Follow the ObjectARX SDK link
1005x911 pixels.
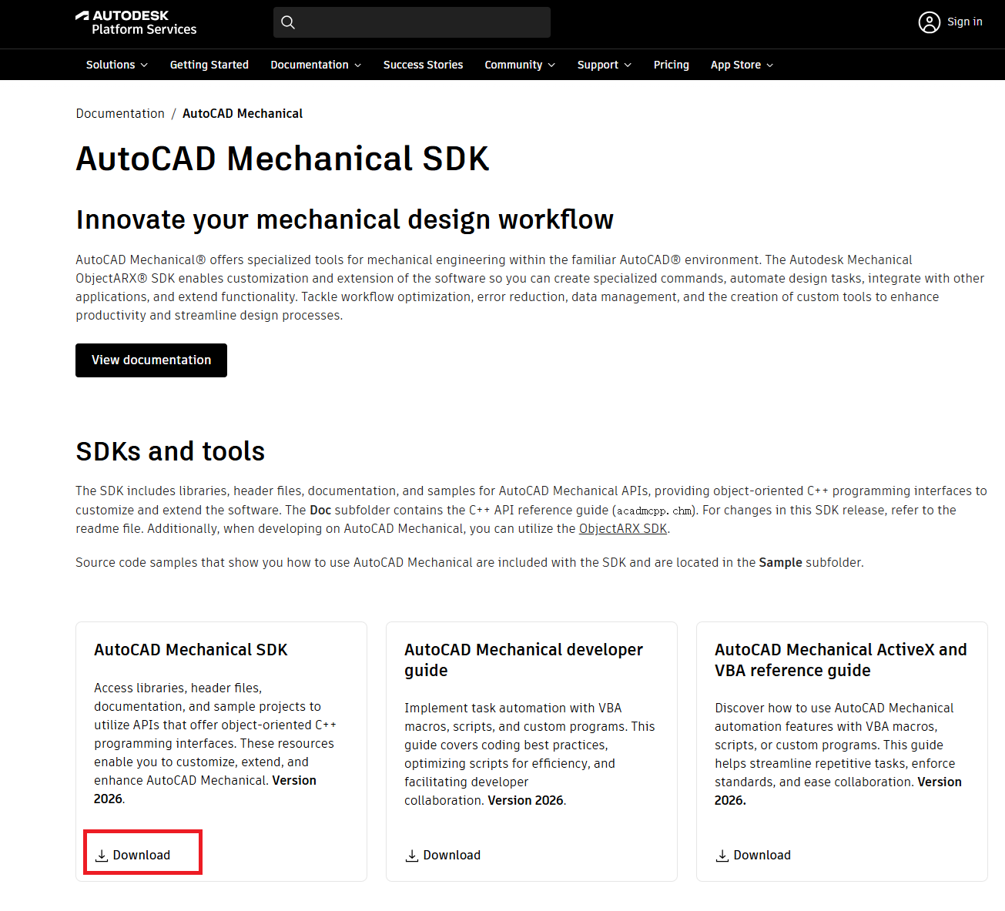pyautogui.click(x=622, y=528)
